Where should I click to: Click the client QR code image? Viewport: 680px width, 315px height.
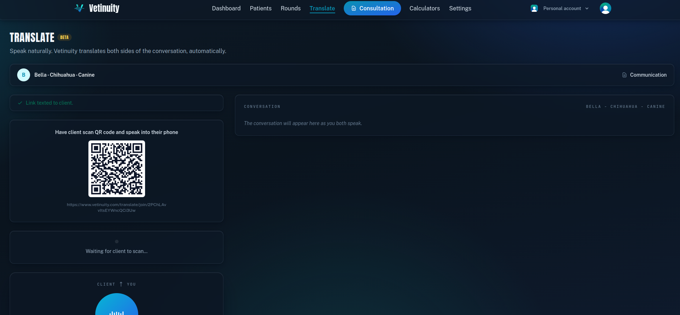(117, 169)
